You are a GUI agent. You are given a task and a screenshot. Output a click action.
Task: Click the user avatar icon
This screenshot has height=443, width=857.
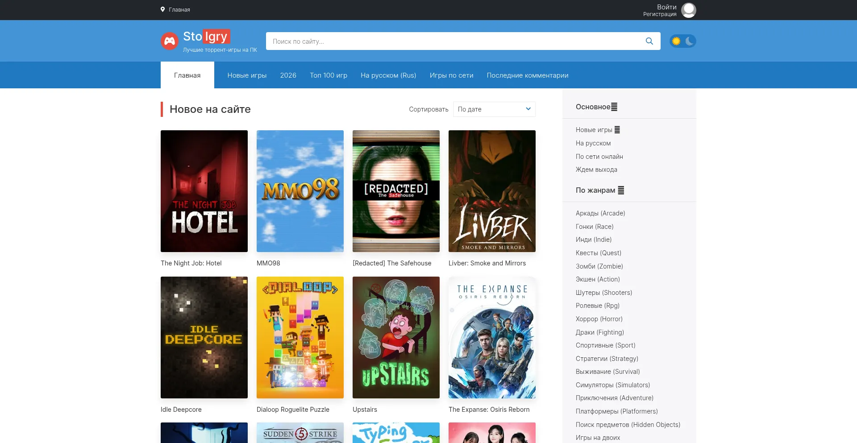point(689,10)
